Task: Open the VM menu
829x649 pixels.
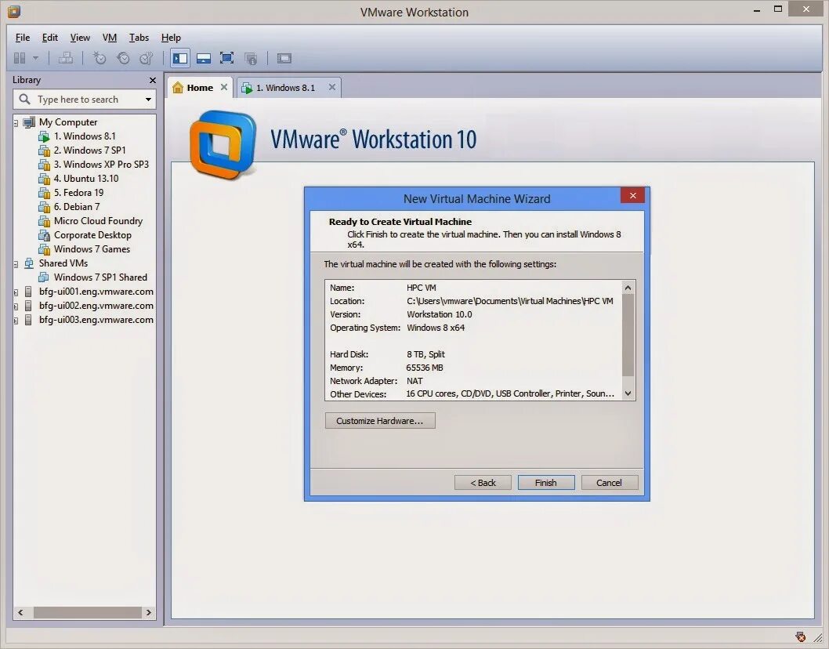Action: tap(110, 38)
